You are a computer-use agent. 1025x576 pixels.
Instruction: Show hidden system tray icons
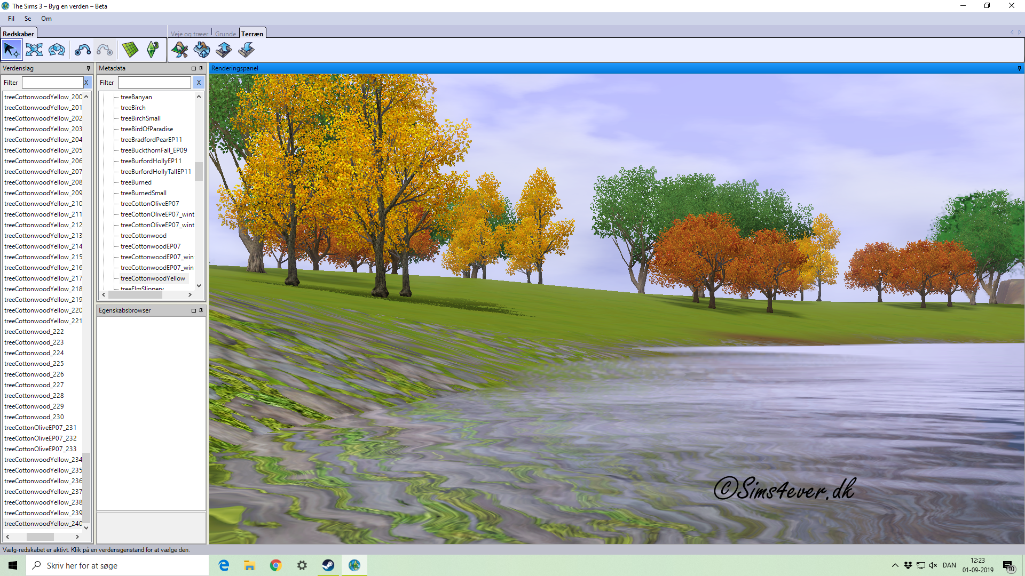[x=895, y=565]
